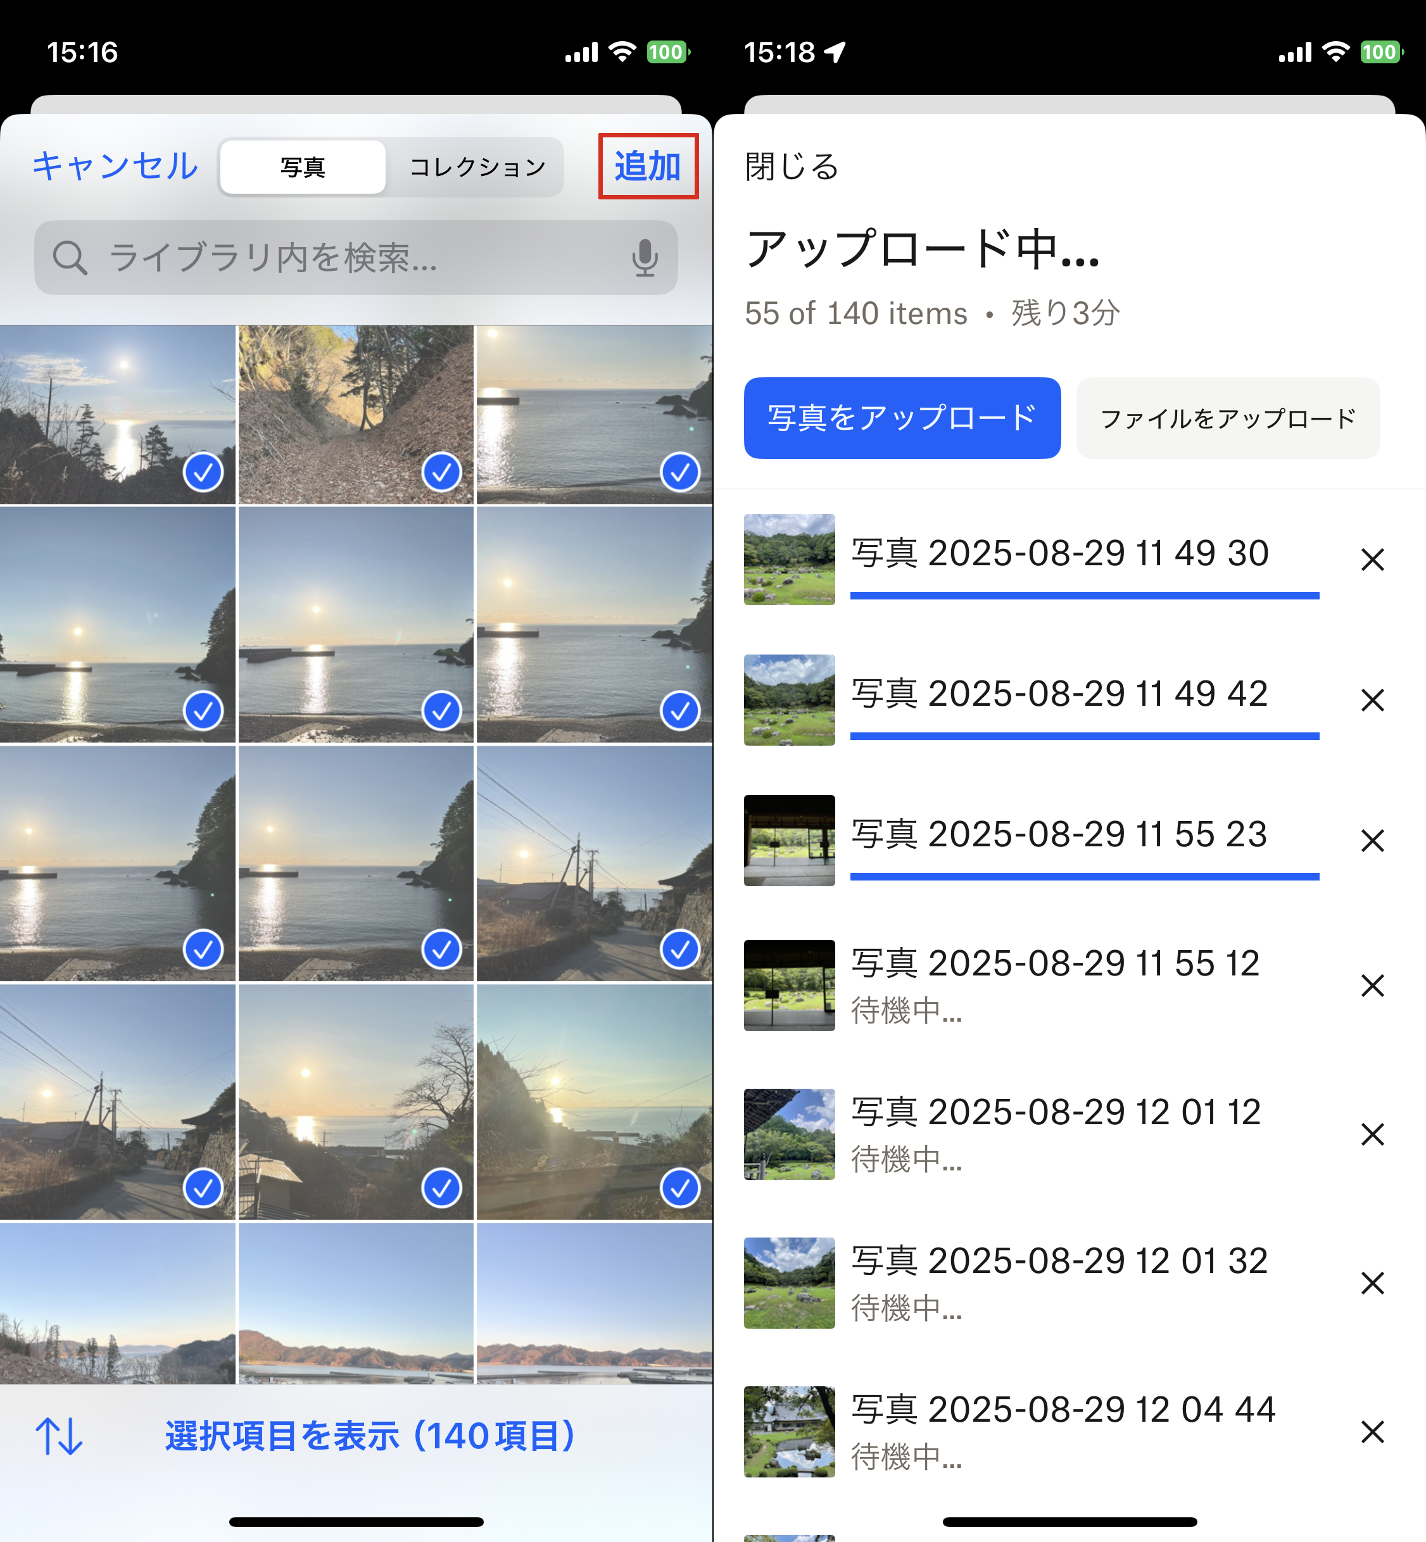Switch to the コレクション tab
The height and width of the screenshot is (1542, 1426).
coord(477,166)
